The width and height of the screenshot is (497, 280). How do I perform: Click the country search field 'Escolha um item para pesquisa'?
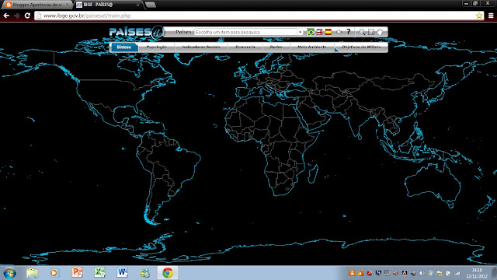pyautogui.click(x=246, y=32)
